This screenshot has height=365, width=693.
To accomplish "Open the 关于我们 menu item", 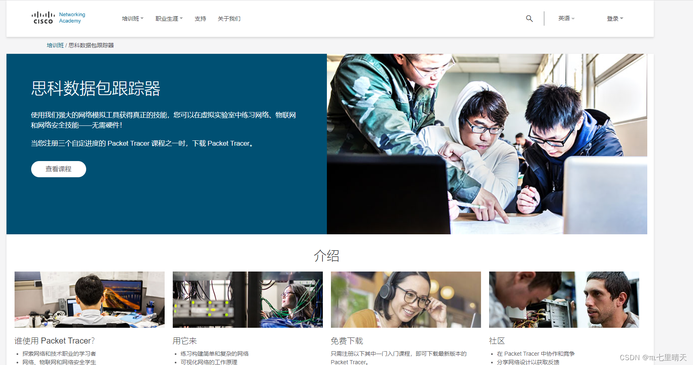I will (229, 19).
